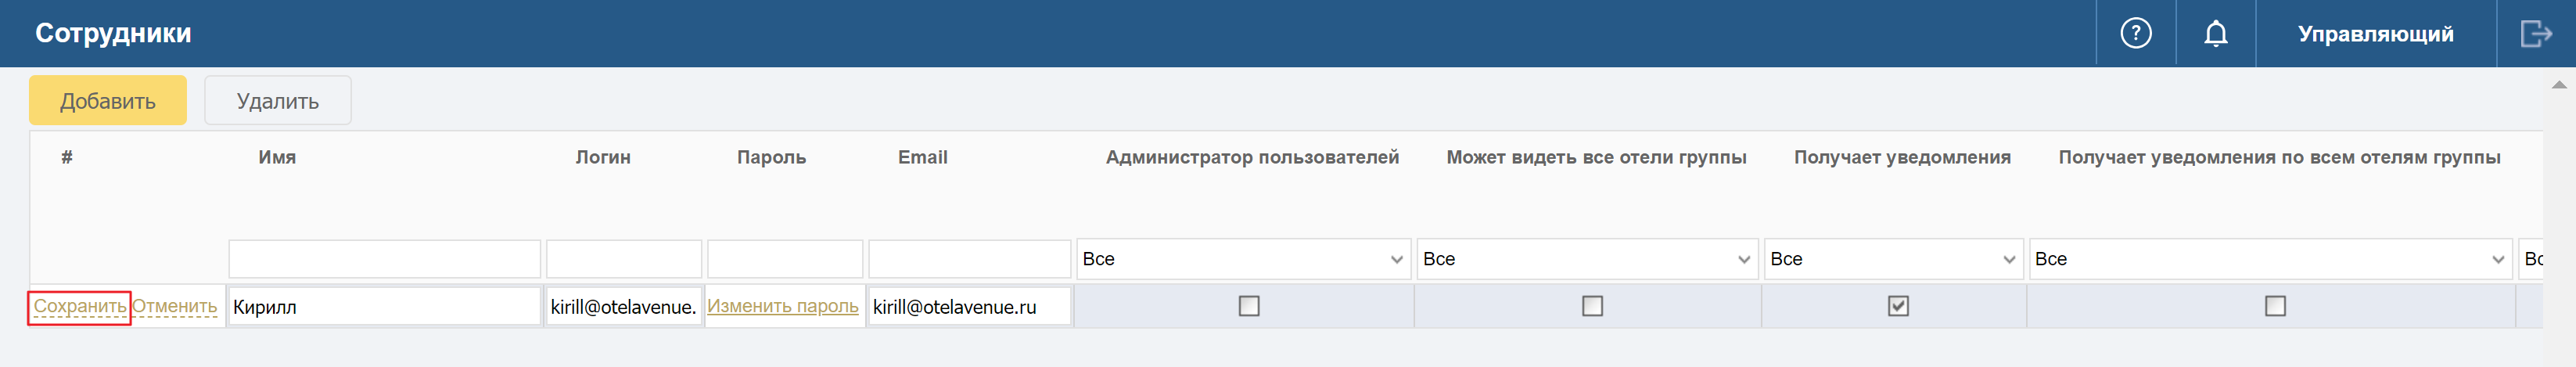This screenshot has width=2576, height=367.
Task: Open the help question mark icon
Action: [2135, 33]
